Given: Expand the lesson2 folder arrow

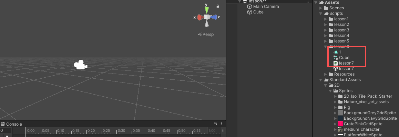Looking at the screenshot, I should pos(326,25).
